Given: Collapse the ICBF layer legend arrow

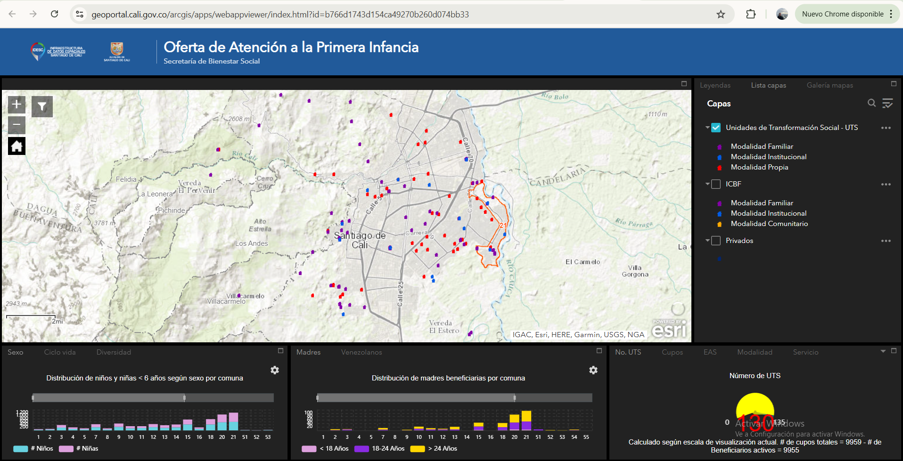Looking at the screenshot, I should tap(707, 184).
